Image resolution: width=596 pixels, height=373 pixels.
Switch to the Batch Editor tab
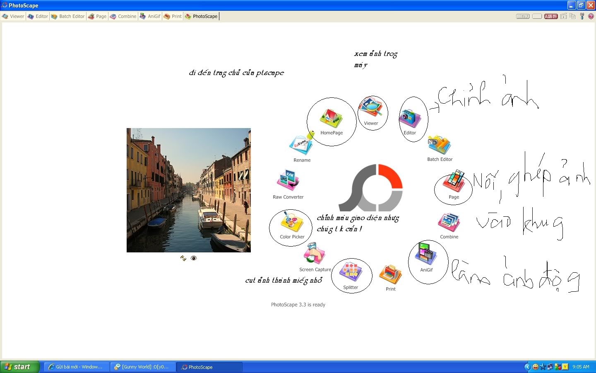point(68,16)
